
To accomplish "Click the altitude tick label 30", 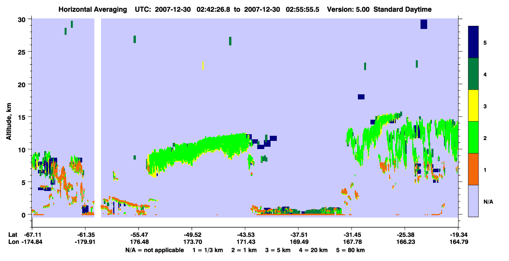I will tap(23, 19).
